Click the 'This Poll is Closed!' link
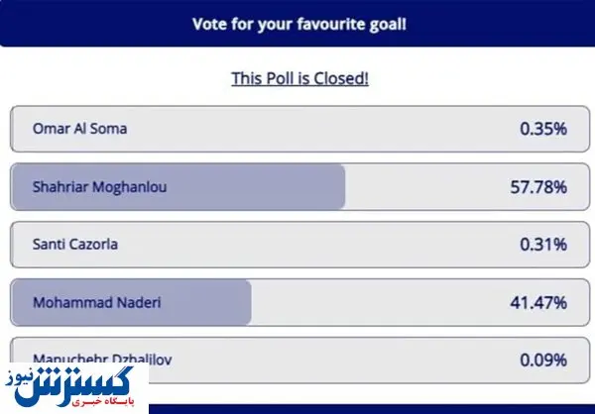 pos(299,78)
